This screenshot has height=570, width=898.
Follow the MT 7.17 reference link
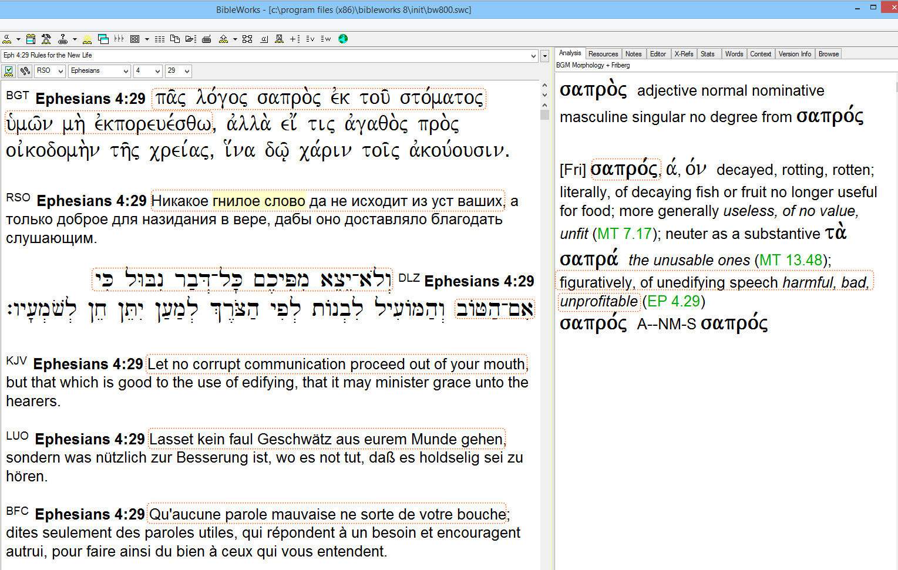pyautogui.click(x=624, y=234)
